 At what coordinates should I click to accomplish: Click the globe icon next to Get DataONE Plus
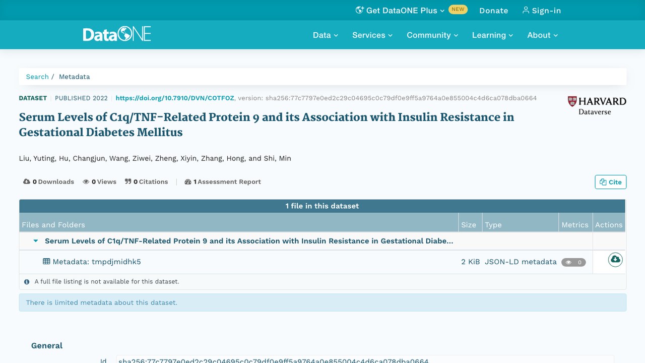pos(360,10)
